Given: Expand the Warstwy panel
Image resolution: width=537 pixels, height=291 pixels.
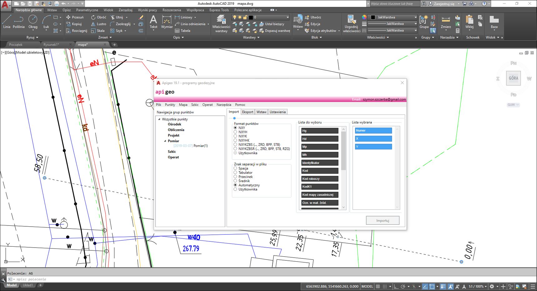Looking at the screenshot, I should 251,37.
